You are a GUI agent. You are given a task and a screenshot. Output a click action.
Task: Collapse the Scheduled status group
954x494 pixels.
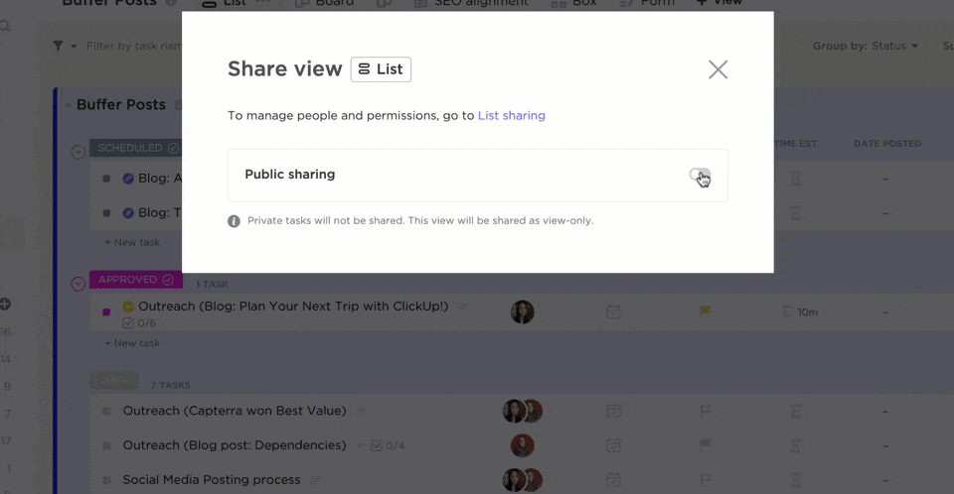point(79,152)
